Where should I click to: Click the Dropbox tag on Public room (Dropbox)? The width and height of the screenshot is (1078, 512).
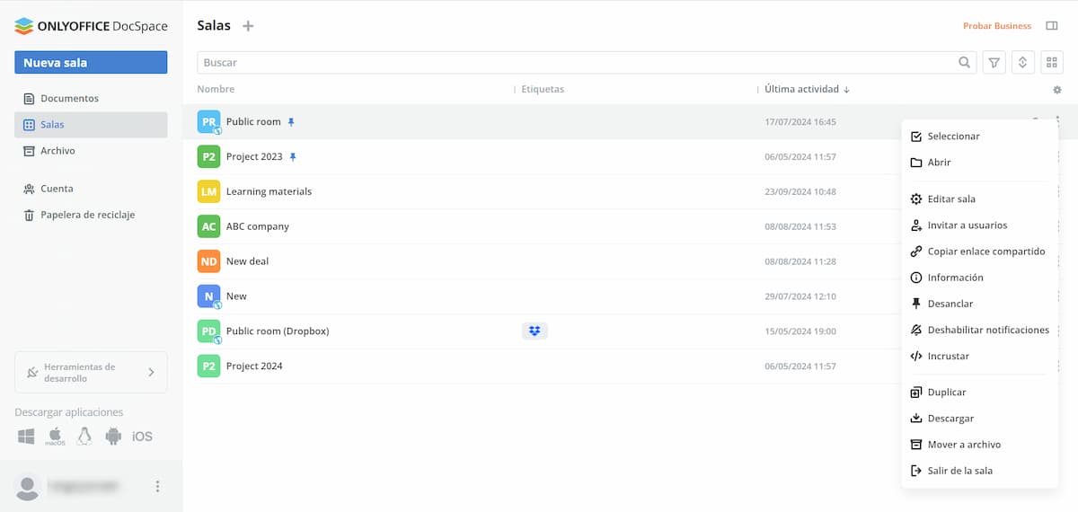[535, 331]
